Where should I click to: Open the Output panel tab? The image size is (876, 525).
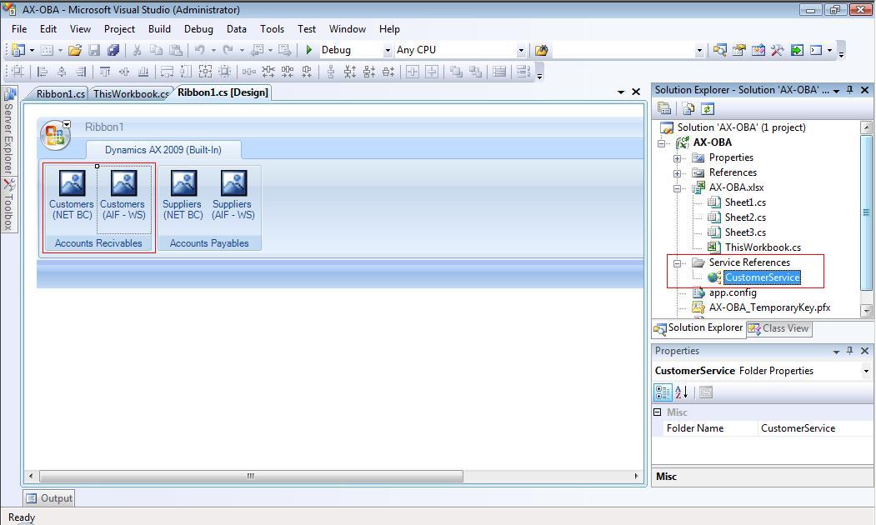point(50,498)
